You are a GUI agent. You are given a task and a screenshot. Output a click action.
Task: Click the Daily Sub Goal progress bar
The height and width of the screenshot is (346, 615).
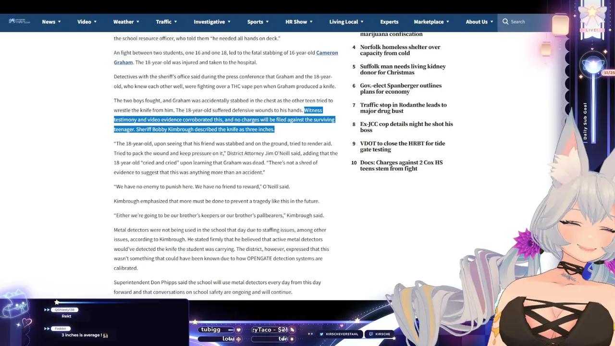click(x=592, y=108)
